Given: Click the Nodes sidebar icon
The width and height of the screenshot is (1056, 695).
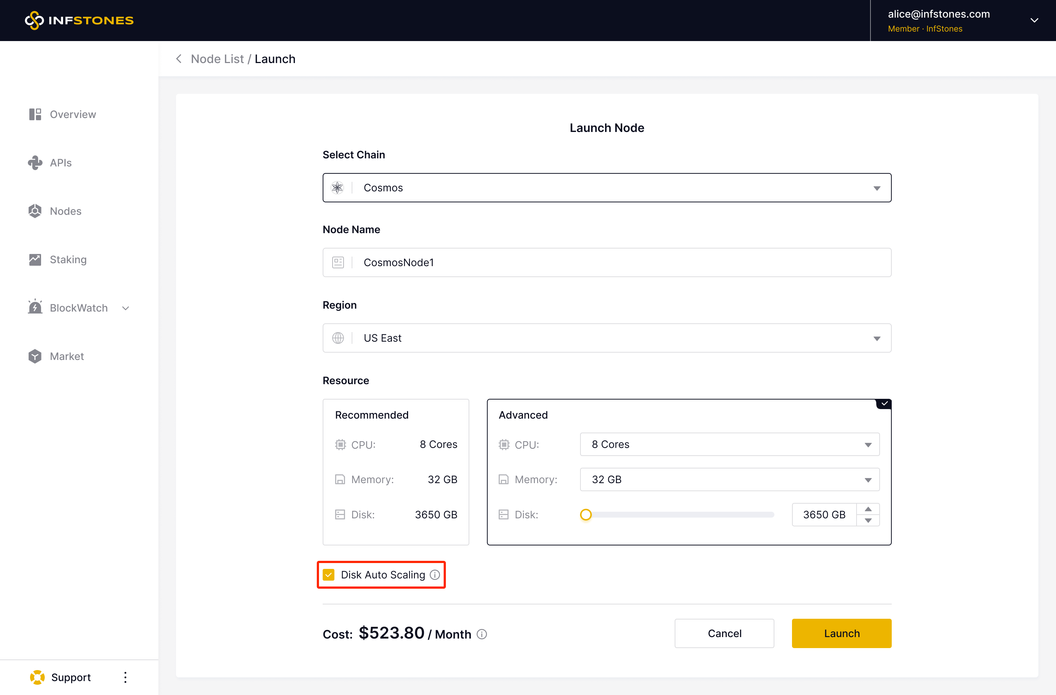Looking at the screenshot, I should click(x=35, y=211).
